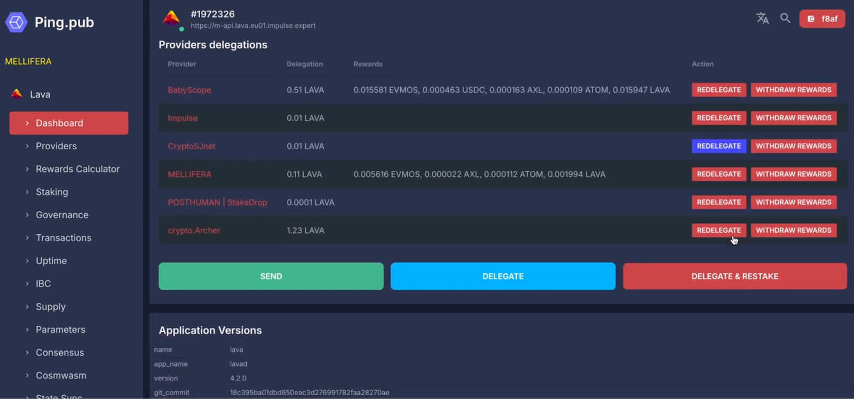Expand the Governance chevron arrow

[27, 215]
